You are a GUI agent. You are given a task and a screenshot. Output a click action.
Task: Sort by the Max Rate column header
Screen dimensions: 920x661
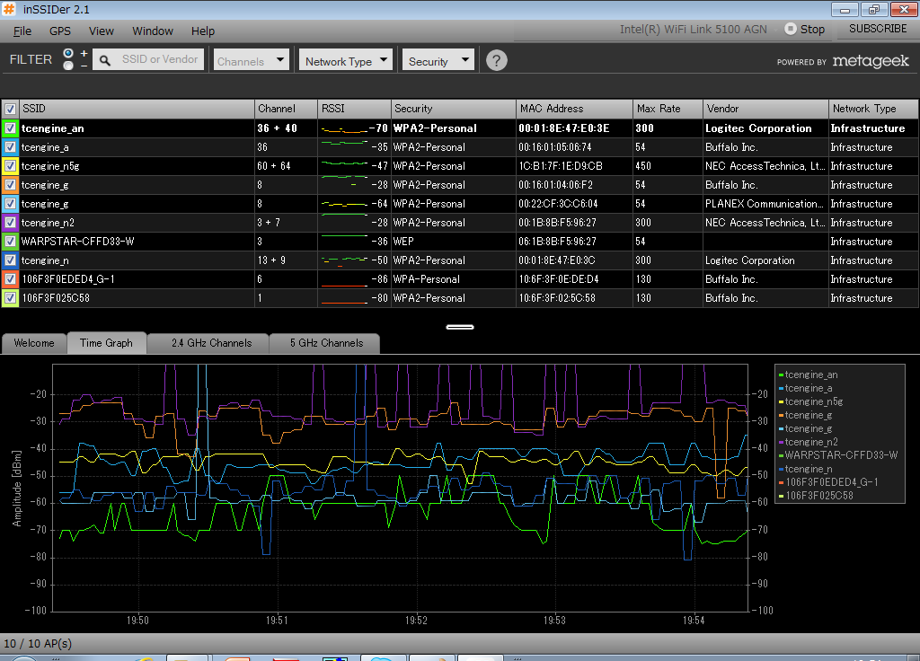668,109
